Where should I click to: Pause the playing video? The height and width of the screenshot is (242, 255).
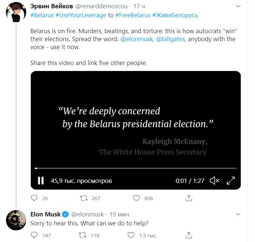41,181
